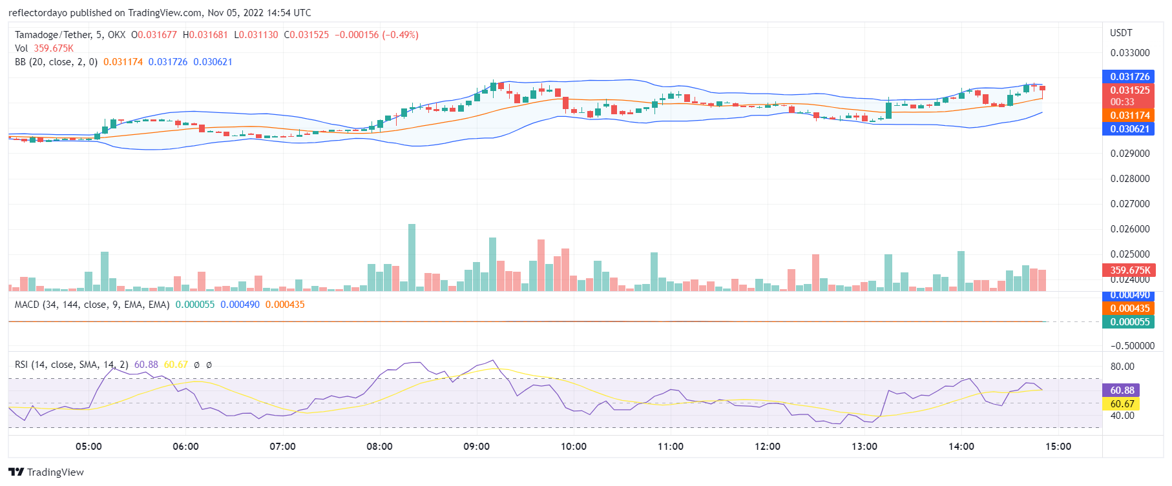Viewport: 1172px width, 486px height.
Task: Click the 40.00 RSI axis label
Action: [1122, 416]
